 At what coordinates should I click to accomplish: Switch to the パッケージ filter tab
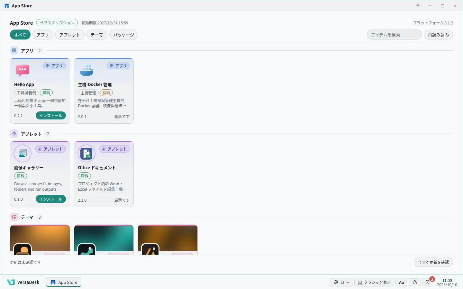tap(124, 35)
